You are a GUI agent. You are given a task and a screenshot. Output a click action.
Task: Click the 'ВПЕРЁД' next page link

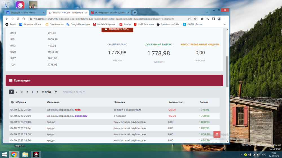(x=47, y=92)
